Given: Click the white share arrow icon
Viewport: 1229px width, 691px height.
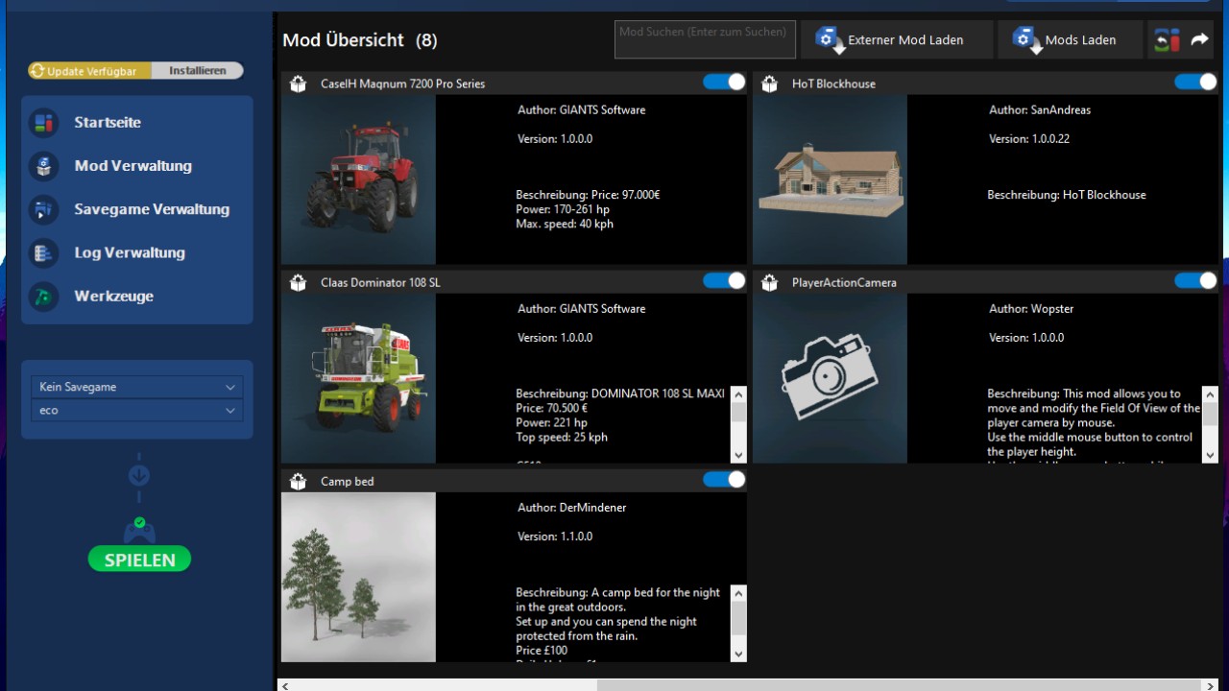Looking at the screenshot, I should point(1199,39).
